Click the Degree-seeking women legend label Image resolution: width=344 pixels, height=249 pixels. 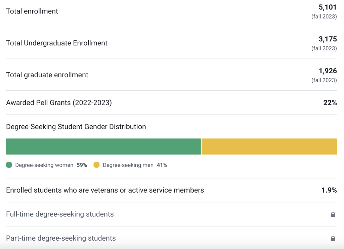(x=44, y=165)
